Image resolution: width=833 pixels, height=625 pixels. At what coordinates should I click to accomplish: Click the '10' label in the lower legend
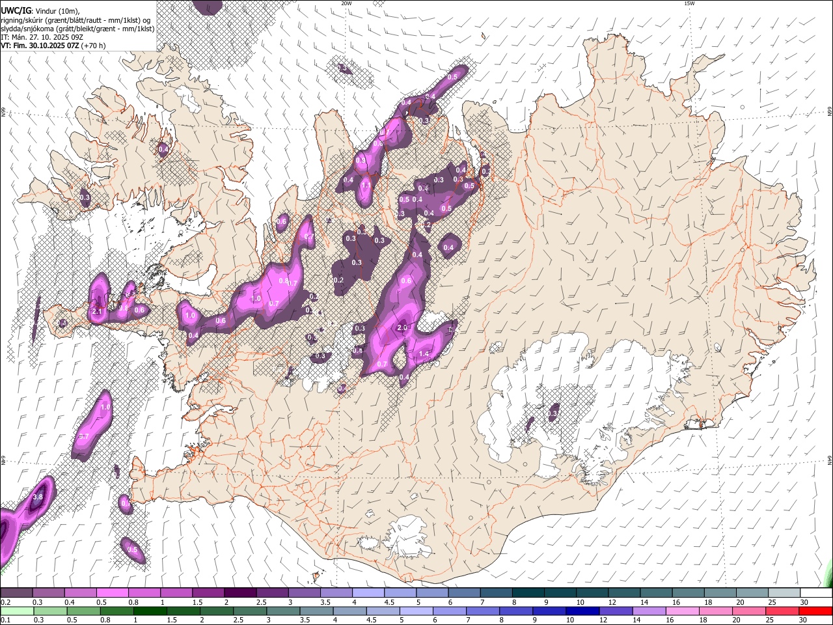[x=570, y=620]
